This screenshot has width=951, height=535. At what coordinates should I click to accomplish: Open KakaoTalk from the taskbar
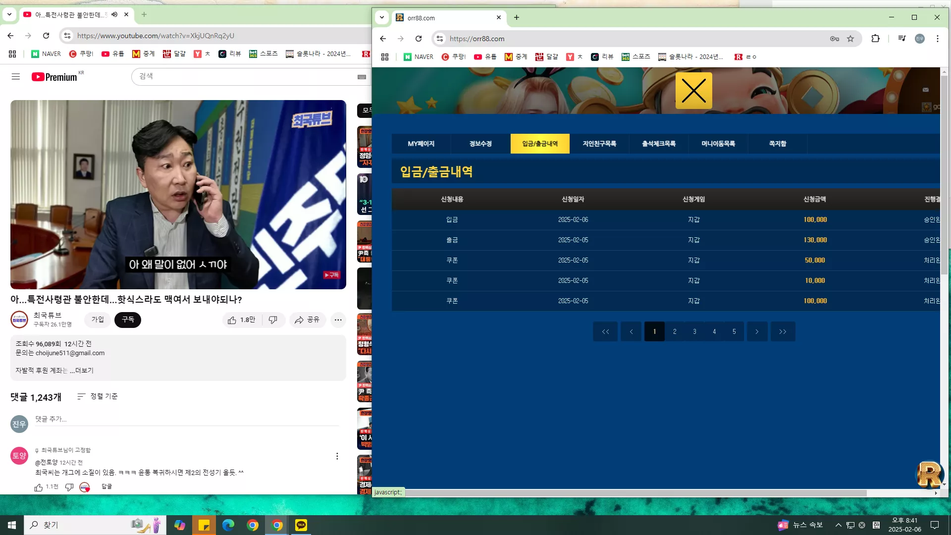(301, 525)
